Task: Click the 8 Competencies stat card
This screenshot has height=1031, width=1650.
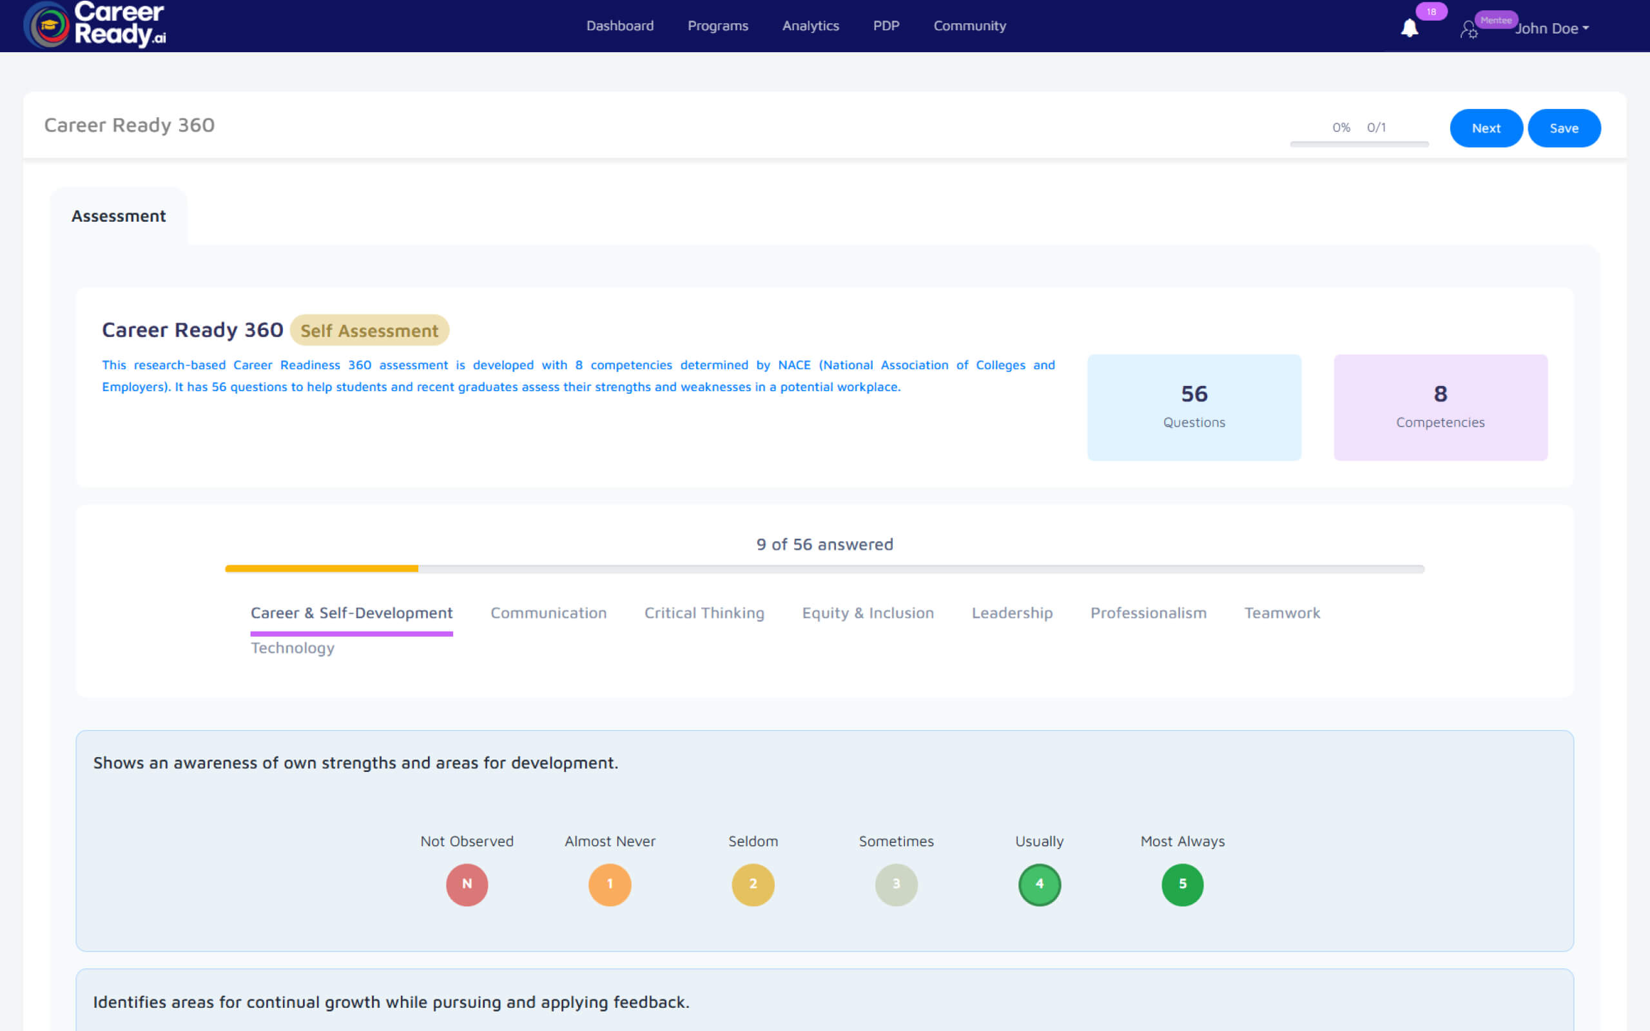Action: (1441, 408)
